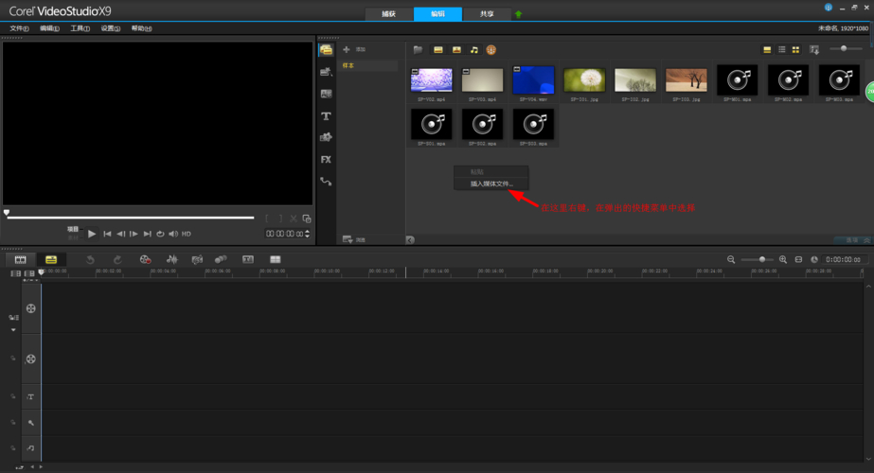Select the SP-V02.mp4 video thumbnail
The width and height of the screenshot is (874, 473).
click(432, 80)
